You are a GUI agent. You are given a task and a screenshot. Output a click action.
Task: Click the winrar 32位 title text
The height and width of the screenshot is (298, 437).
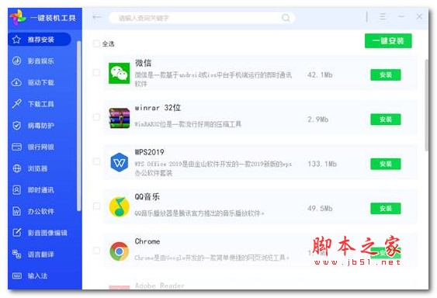[x=158, y=108]
